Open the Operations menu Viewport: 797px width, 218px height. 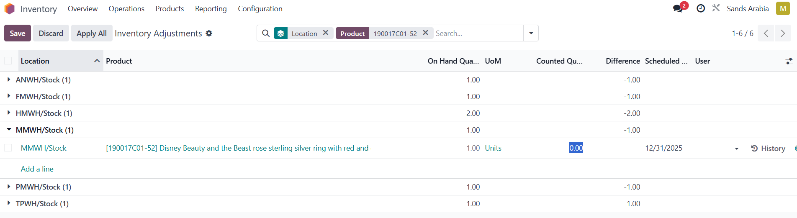click(x=126, y=9)
